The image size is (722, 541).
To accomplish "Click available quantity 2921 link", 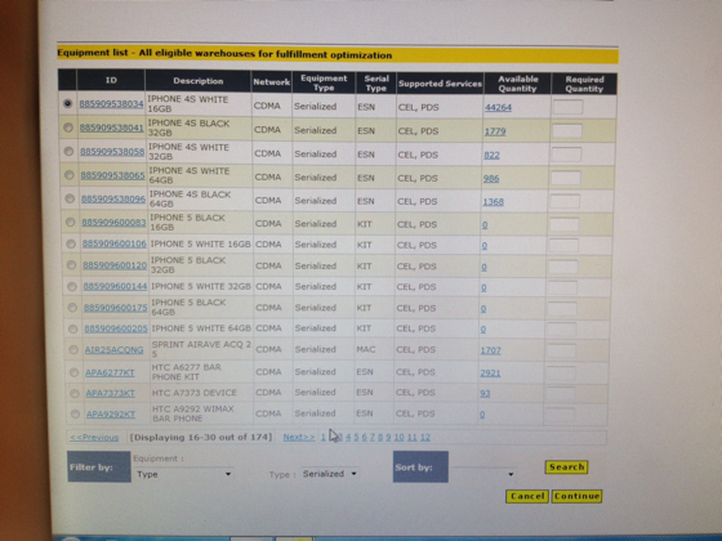I will tap(490, 373).
